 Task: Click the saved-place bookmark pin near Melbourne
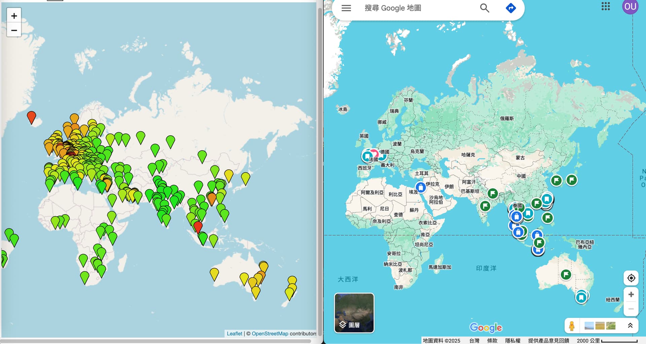click(581, 298)
